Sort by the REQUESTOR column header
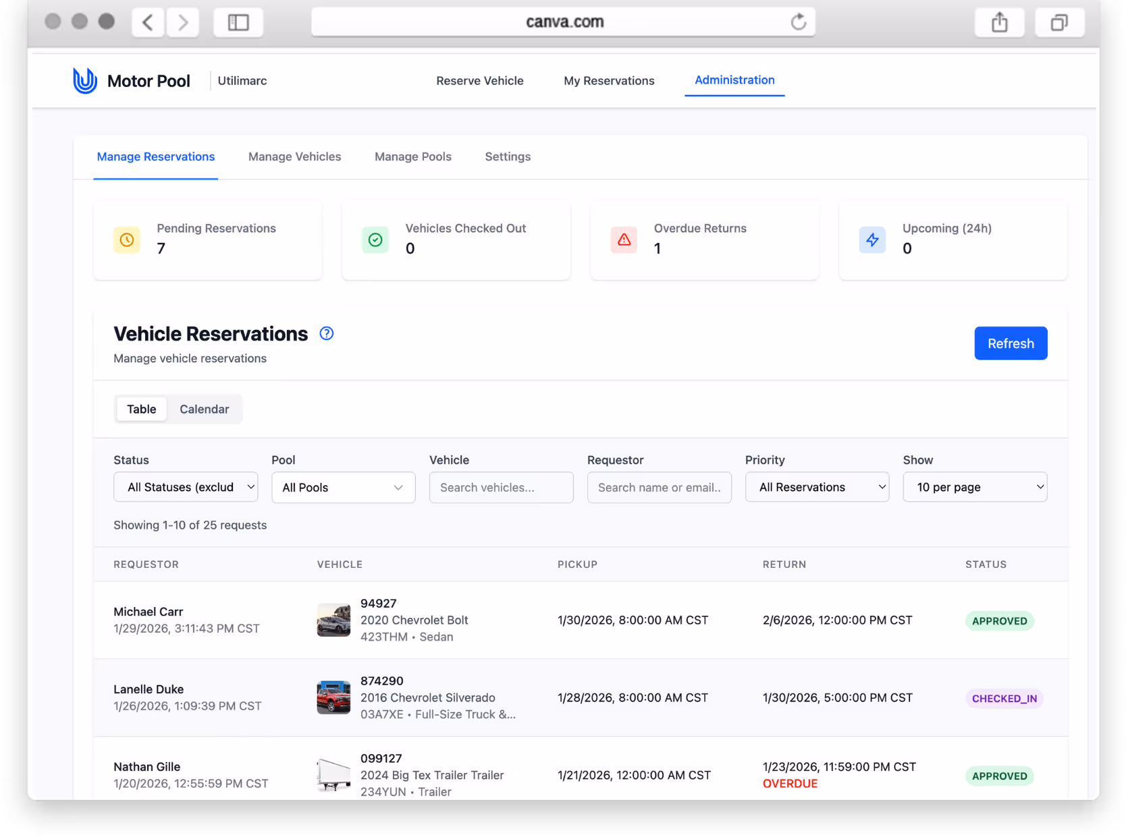 (x=146, y=565)
